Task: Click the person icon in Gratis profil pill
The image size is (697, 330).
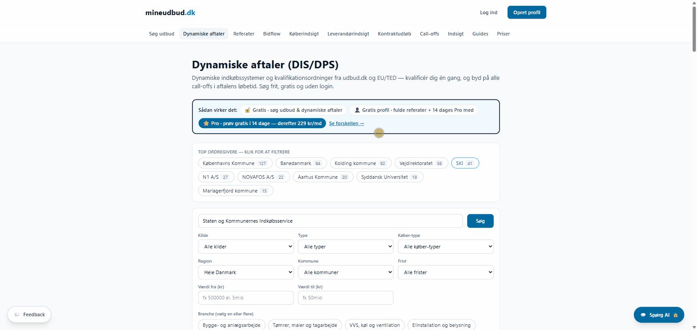Action: point(357,110)
